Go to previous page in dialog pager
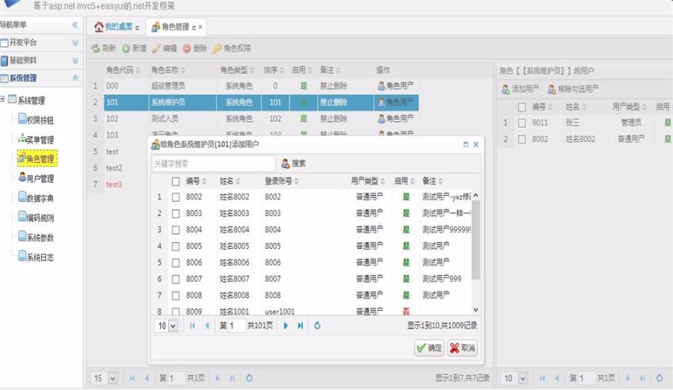This screenshot has width=673, height=390. 207,326
